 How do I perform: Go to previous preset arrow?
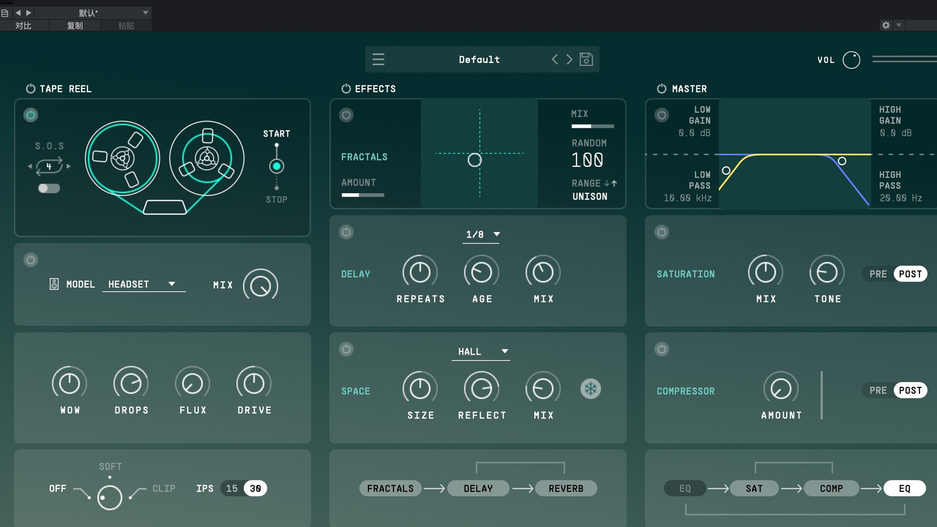pos(555,60)
